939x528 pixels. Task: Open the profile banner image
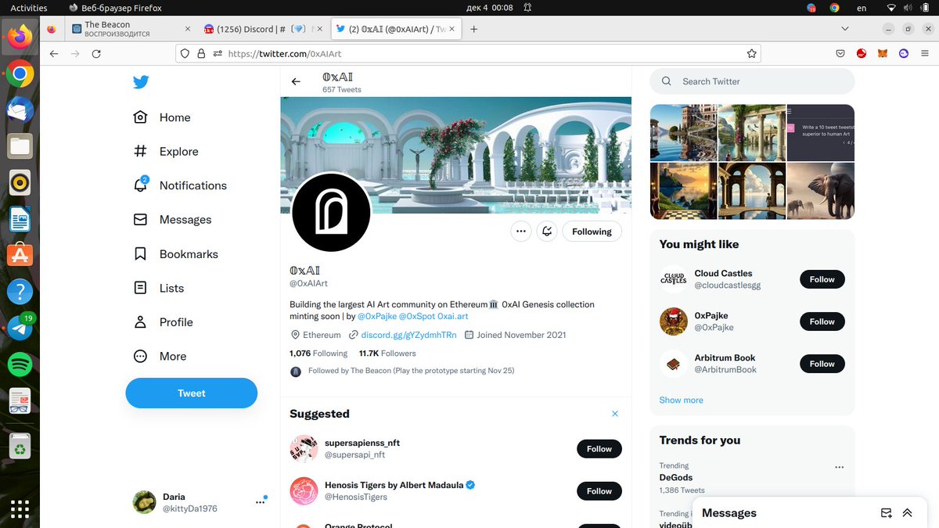456,155
